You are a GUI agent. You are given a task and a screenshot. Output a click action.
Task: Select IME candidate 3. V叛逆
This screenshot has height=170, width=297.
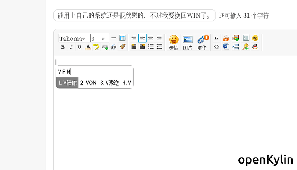(109, 83)
